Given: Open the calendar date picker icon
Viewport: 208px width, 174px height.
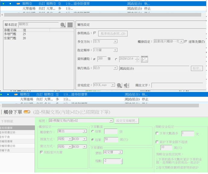Looking at the screenshot, I should click(144, 59).
